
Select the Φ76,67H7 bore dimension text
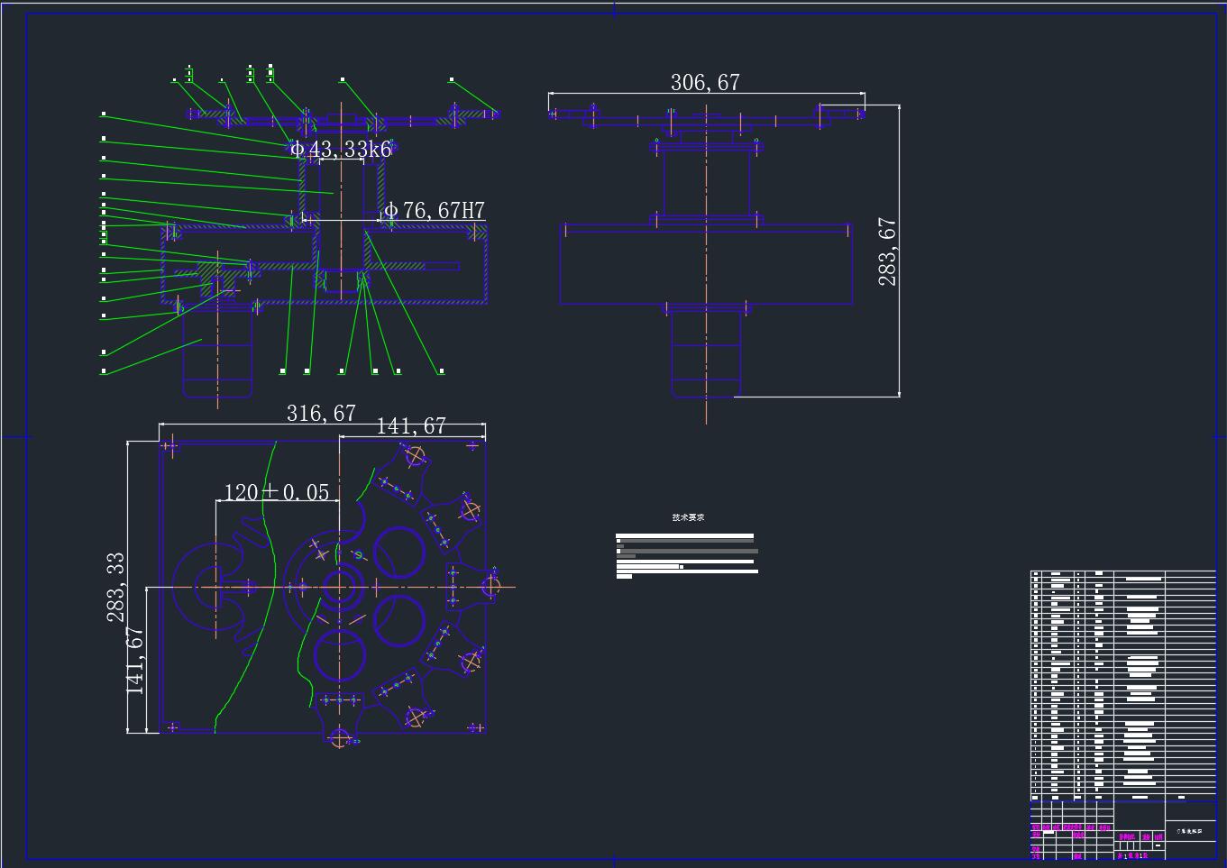pos(435,211)
